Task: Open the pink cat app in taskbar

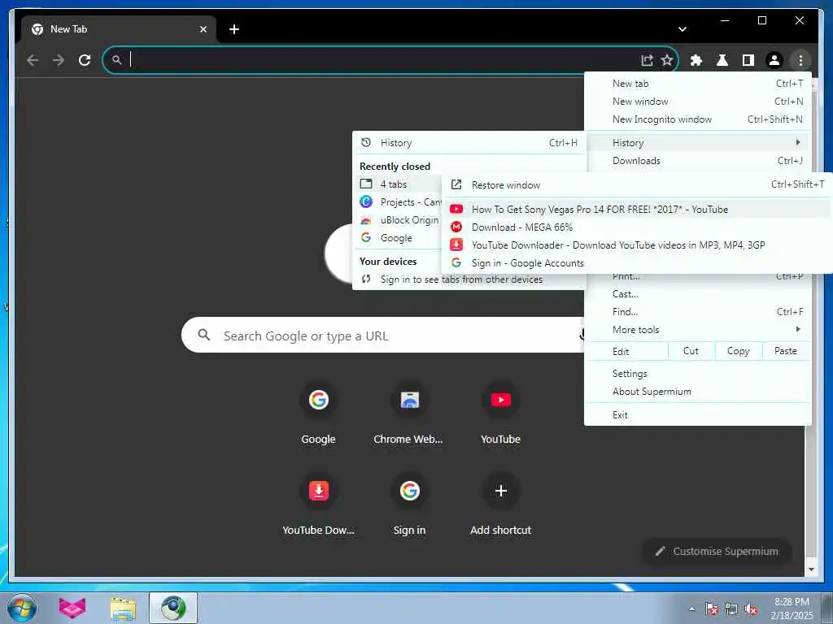Action: tap(72, 608)
